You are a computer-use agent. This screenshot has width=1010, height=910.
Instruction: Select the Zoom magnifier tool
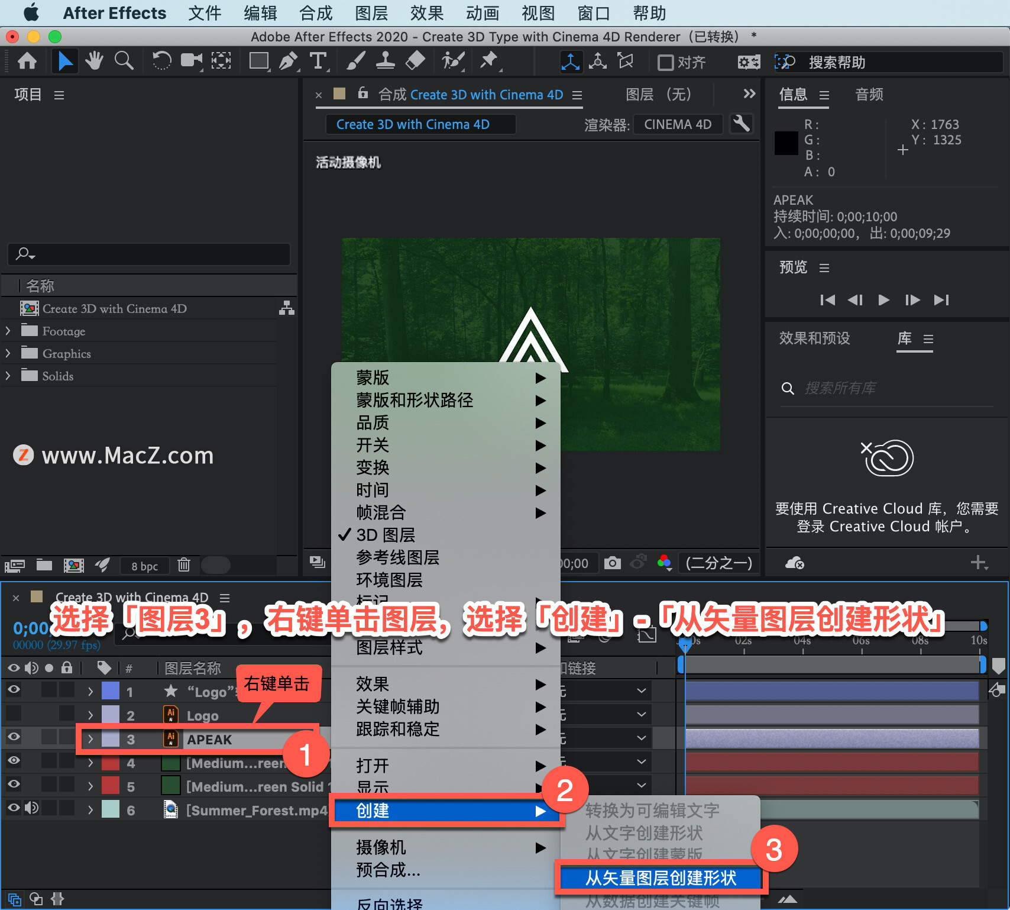pyautogui.click(x=124, y=61)
